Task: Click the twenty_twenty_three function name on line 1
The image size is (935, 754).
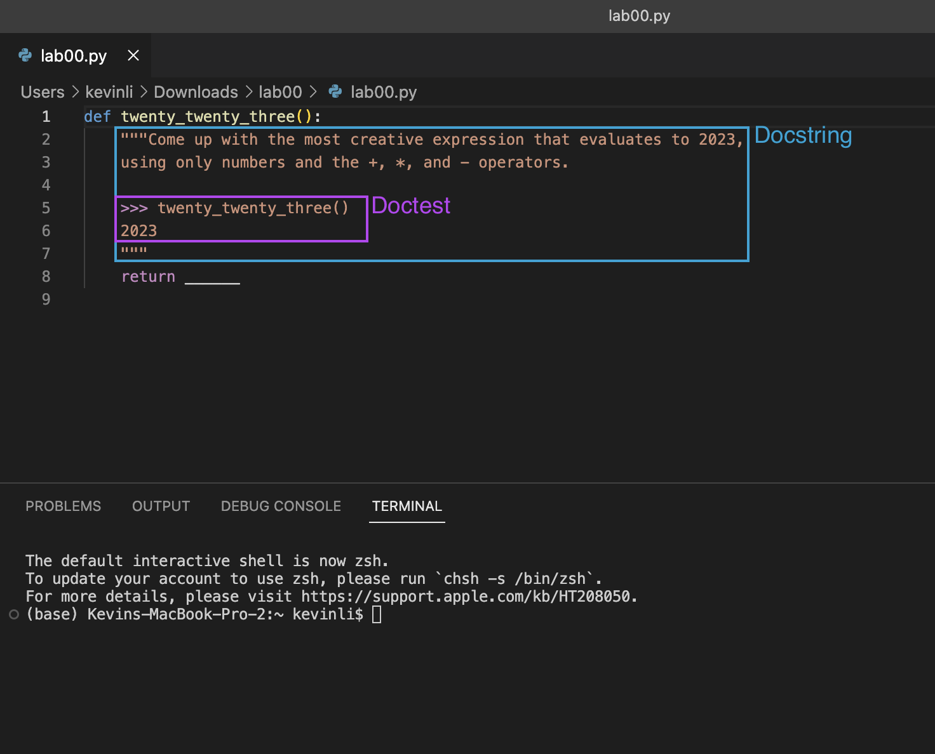Action: point(208,117)
